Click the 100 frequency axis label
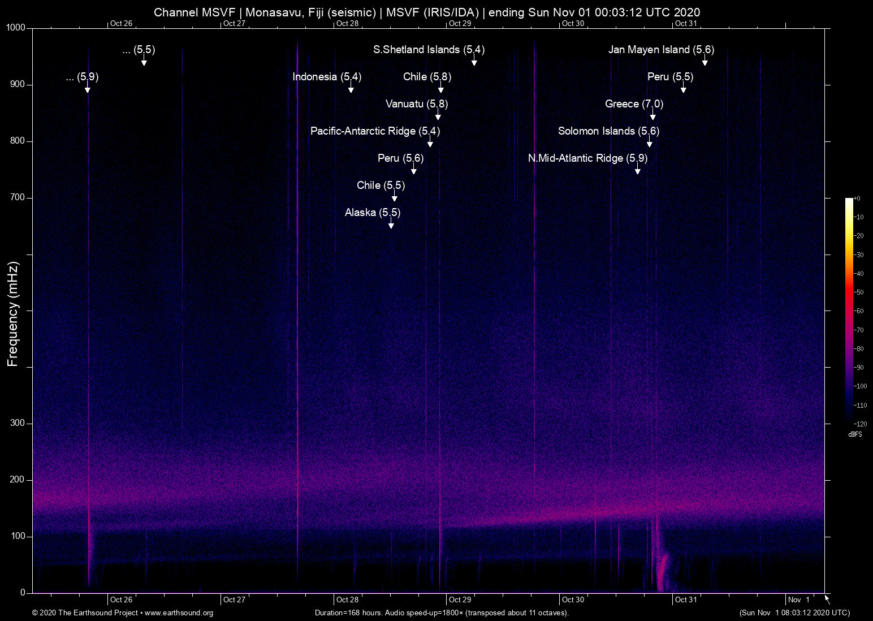 (18, 536)
